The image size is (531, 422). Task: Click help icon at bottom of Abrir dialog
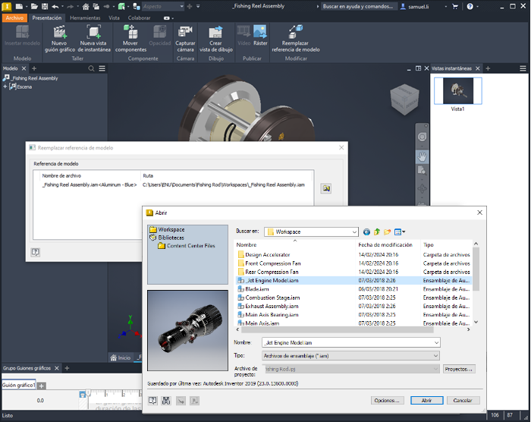pos(152,401)
